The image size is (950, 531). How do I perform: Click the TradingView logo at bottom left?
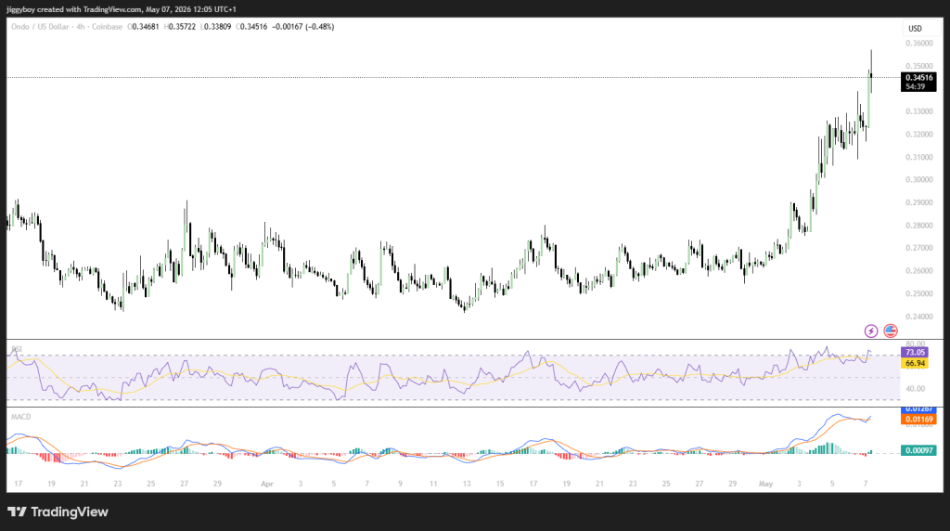[x=58, y=512]
